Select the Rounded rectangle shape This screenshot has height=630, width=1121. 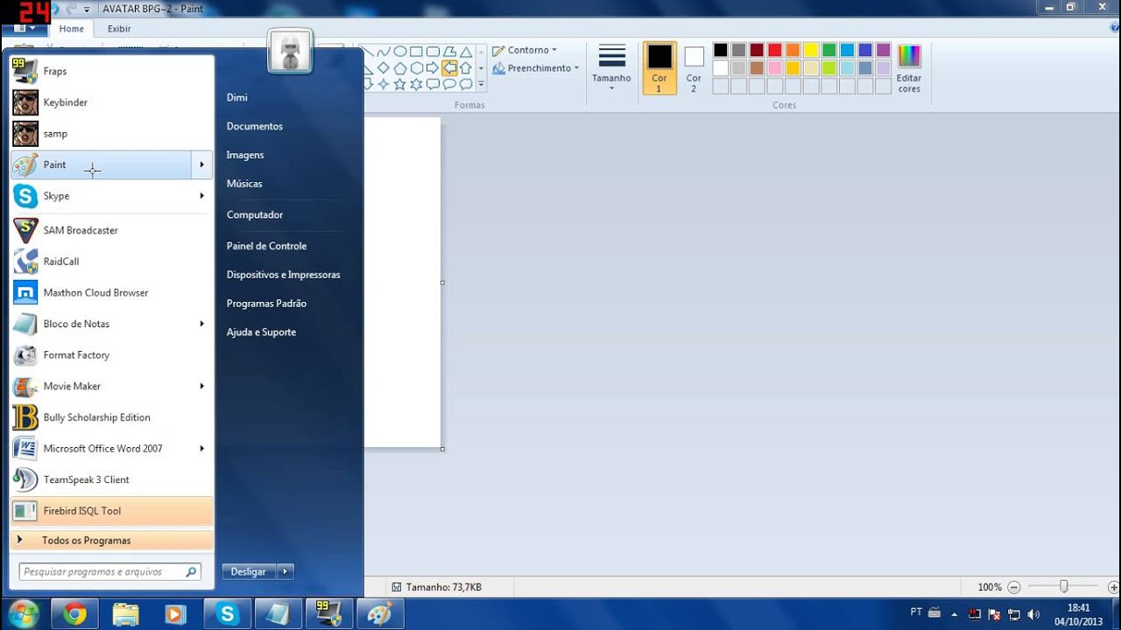pos(433,52)
